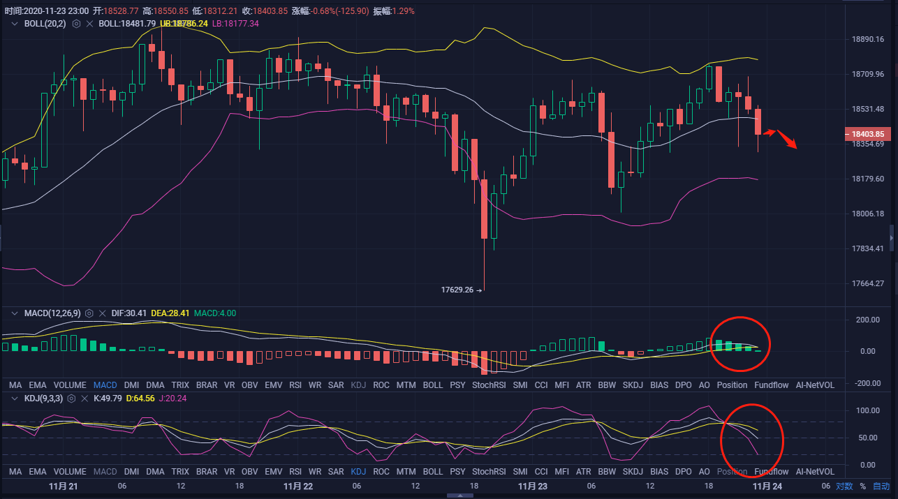The width and height of the screenshot is (898, 499).
Task: Click VOLUME in the bottom indicator row
Action: pyautogui.click(x=70, y=472)
